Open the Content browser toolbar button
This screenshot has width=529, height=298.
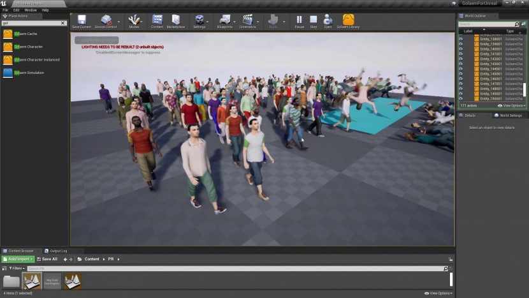click(x=157, y=22)
